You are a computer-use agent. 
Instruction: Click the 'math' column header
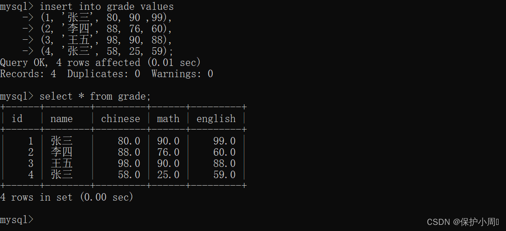coord(168,119)
